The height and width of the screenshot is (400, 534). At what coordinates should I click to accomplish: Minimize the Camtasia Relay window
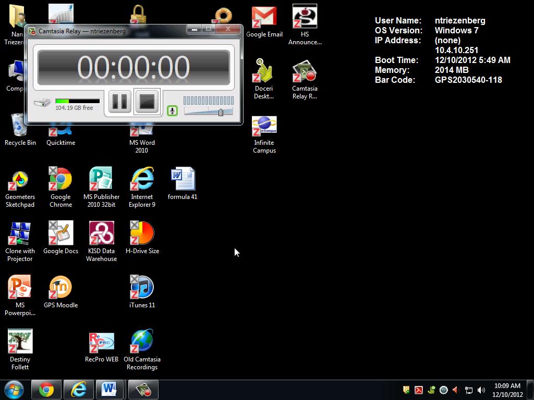(x=194, y=29)
